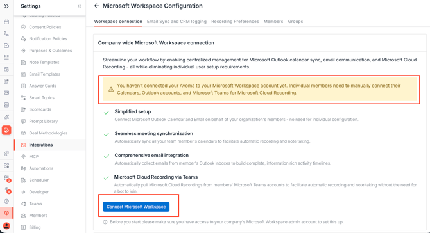Click the info icon before the admin note
The width and height of the screenshot is (430, 233).
[105, 222]
